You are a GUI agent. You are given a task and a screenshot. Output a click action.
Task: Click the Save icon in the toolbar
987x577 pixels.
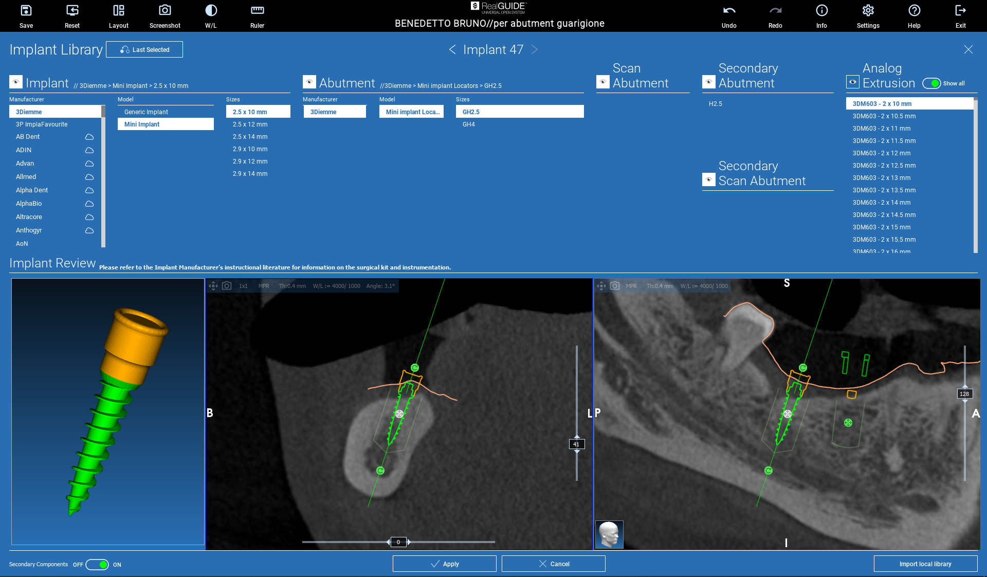click(26, 11)
